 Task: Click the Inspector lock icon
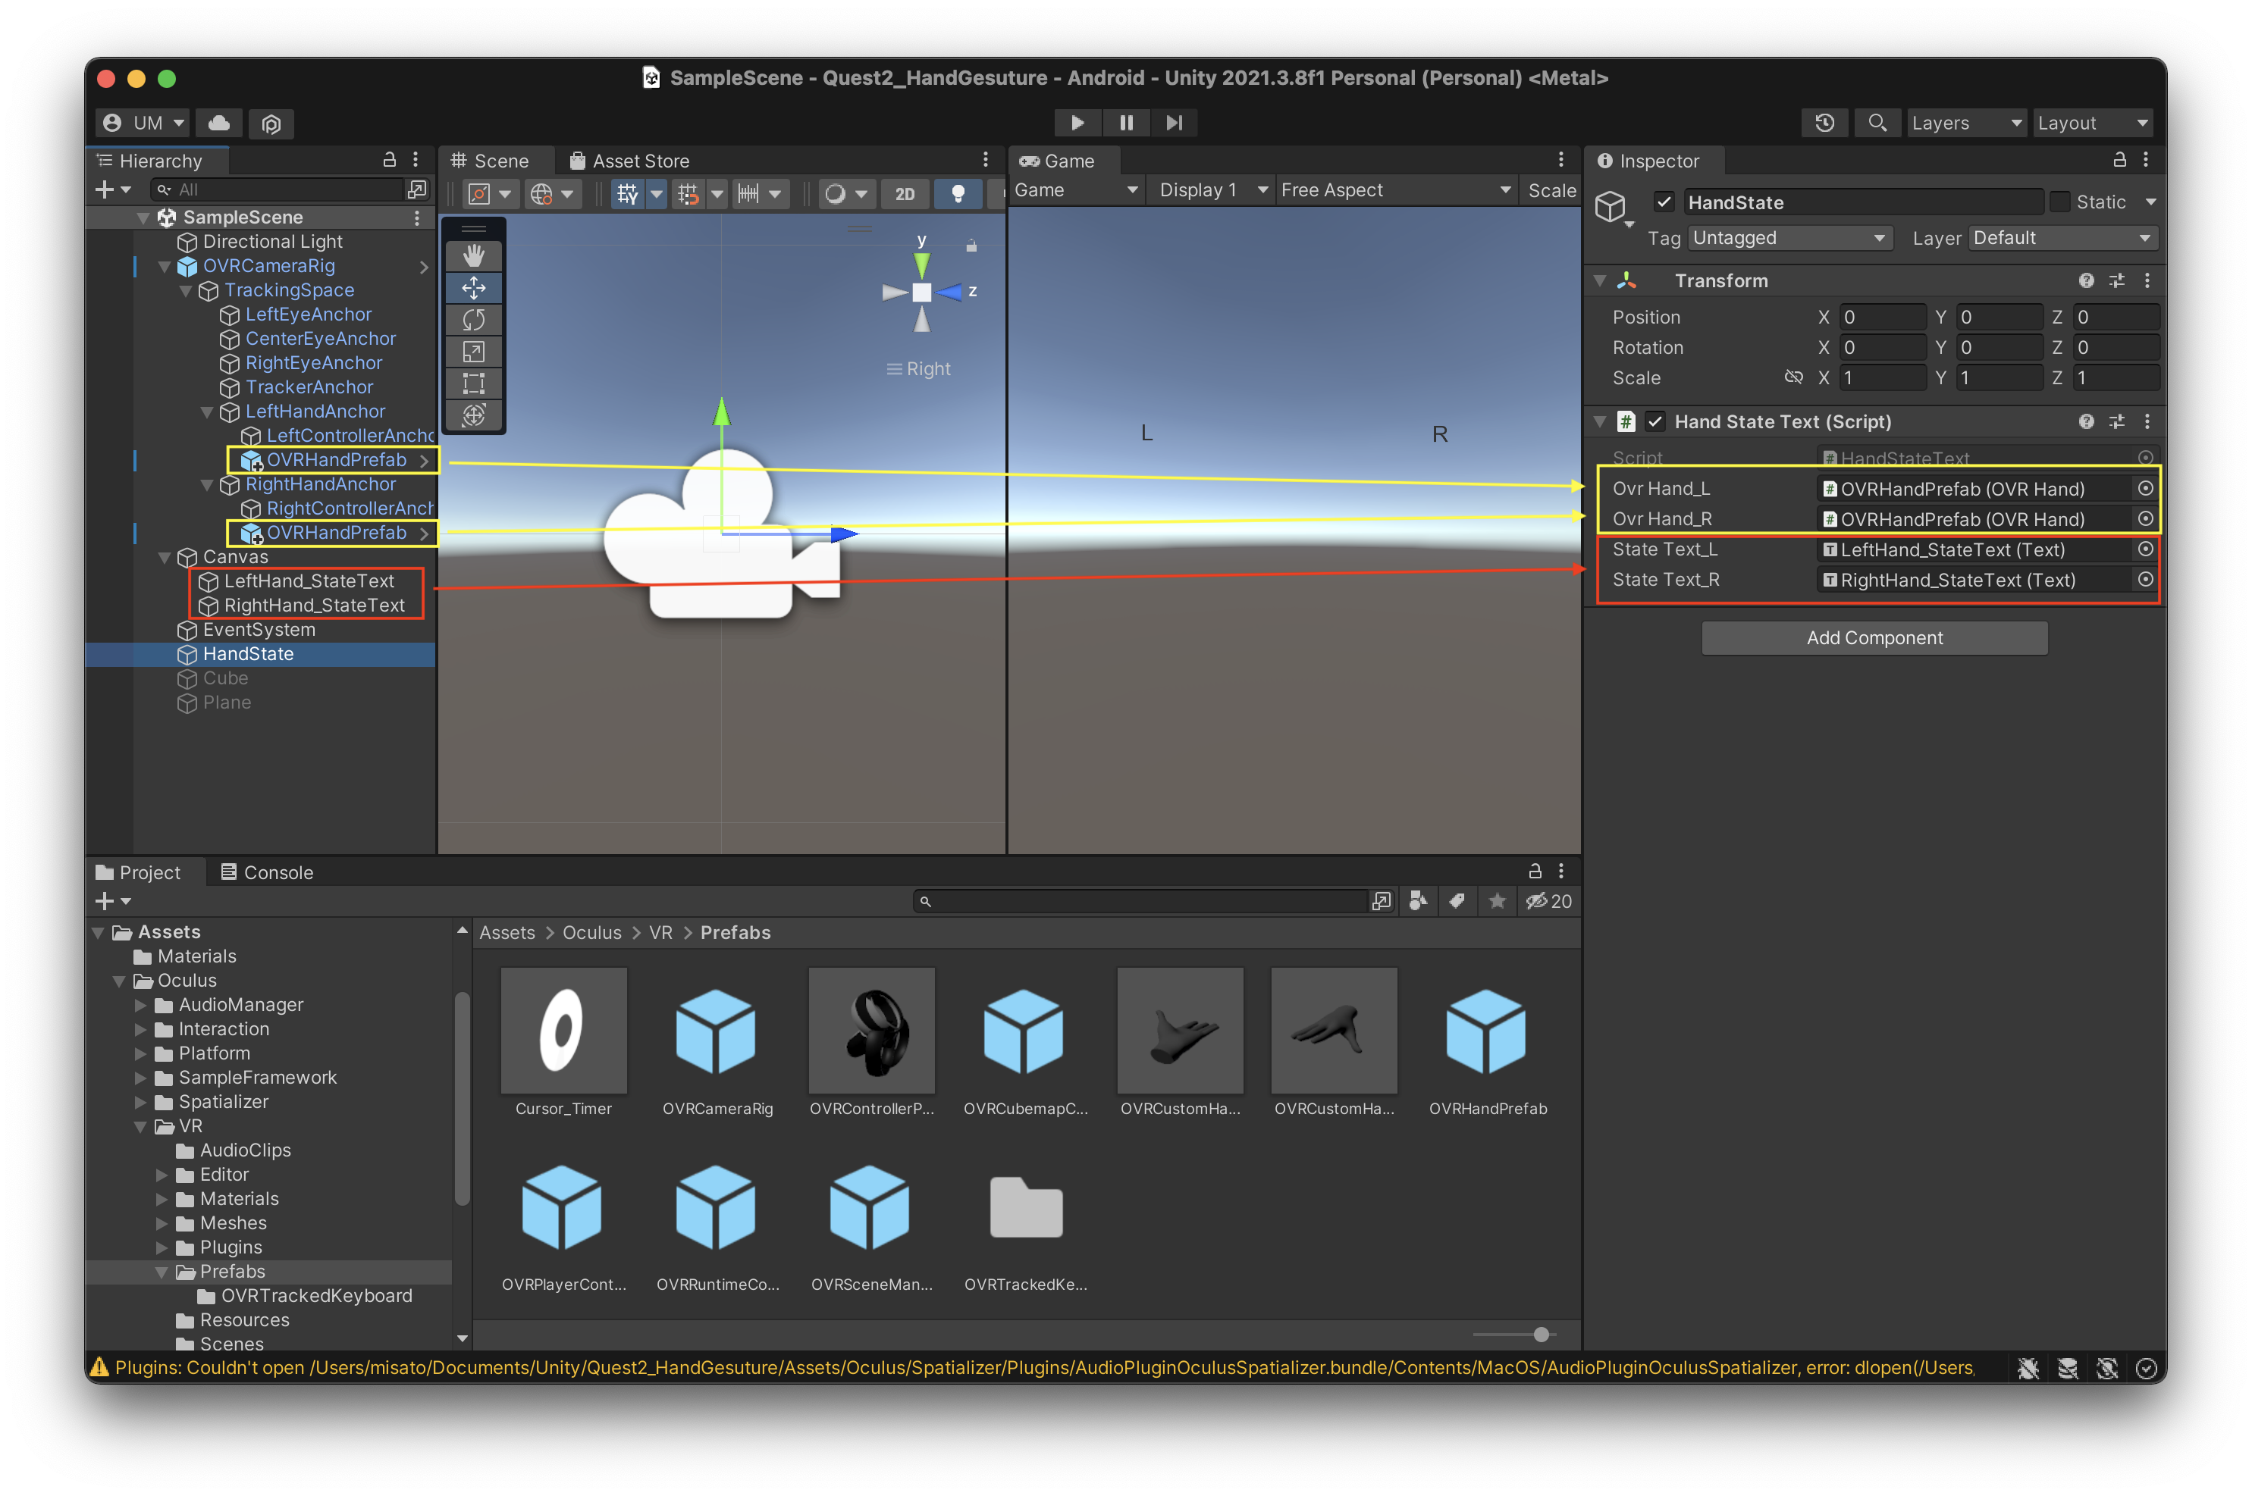(x=2119, y=159)
